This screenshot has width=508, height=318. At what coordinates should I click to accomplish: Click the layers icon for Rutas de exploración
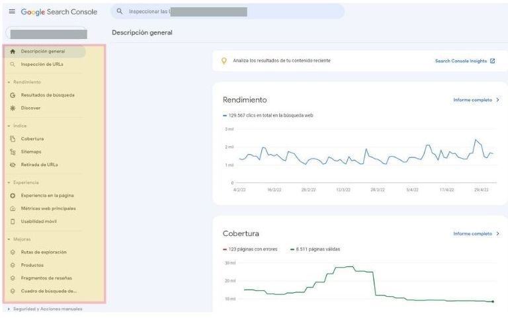13,252
